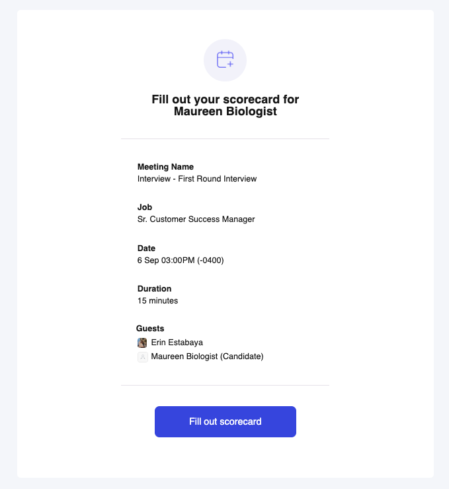Click Erin Estabaya's avatar photo
This screenshot has height=489, width=449.
(142, 343)
